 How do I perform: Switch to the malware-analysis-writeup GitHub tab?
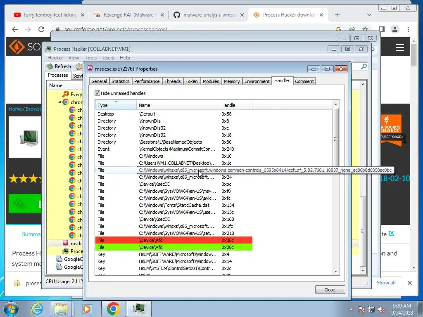[209, 15]
